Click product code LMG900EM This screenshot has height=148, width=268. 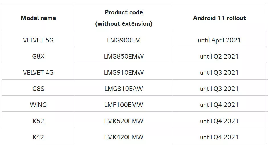tap(124, 40)
